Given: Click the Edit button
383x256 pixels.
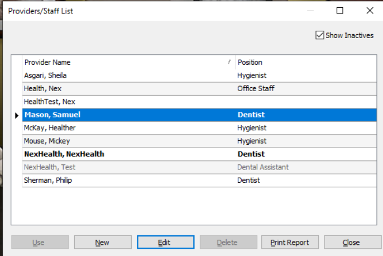Looking at the screenshot, I should coord(166,243).
